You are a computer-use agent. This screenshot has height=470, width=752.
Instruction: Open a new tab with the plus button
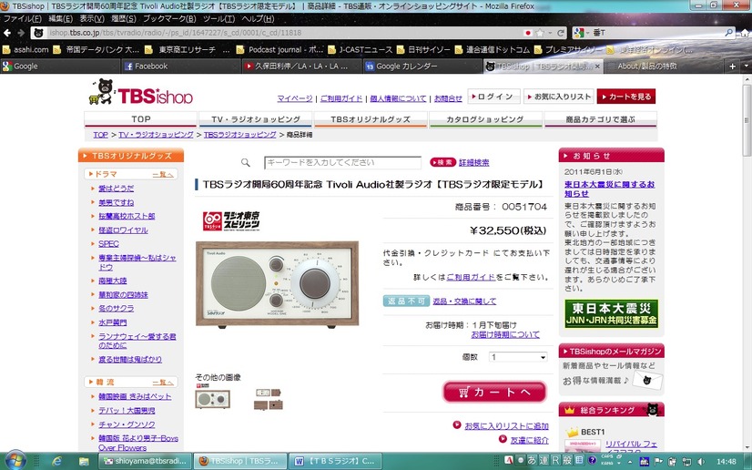point(732,66)
